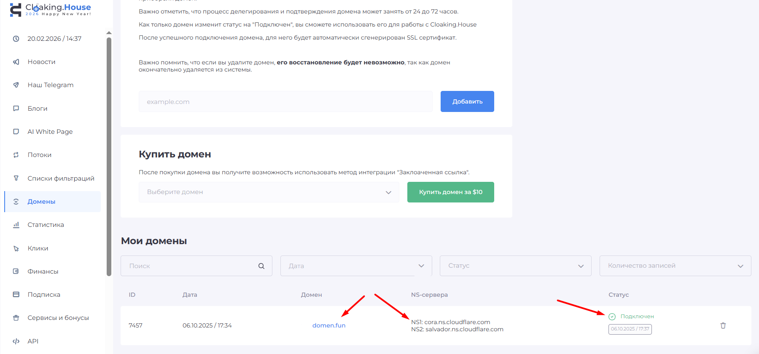Click the Telegram paper plane icon

(16, 85)
